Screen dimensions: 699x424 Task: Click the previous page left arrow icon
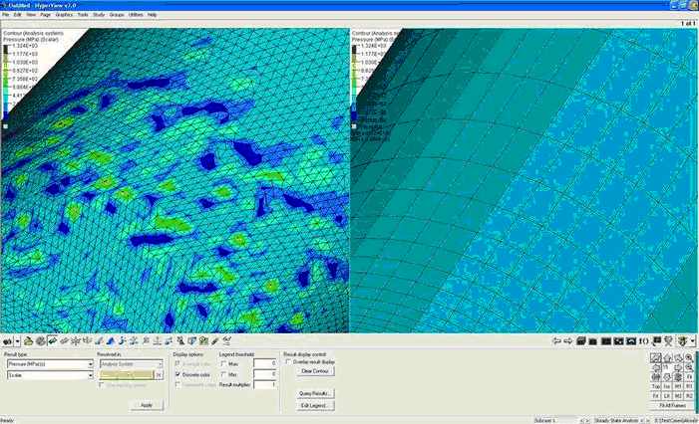point(554,341)
